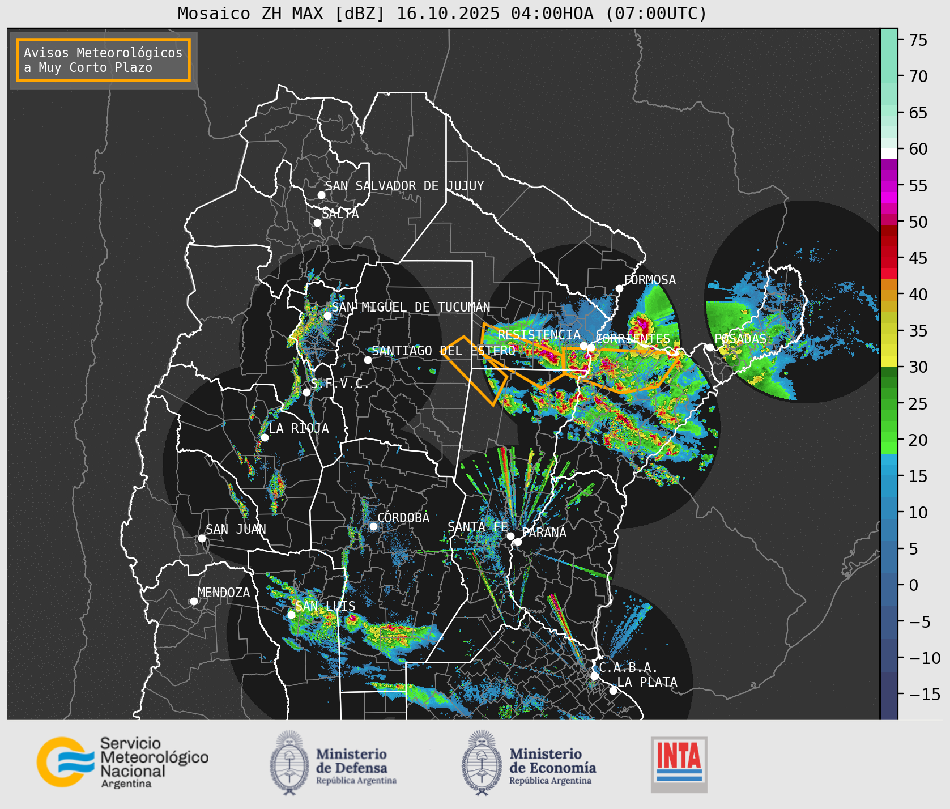Click the S.F.V.C. city marker

coord(306,392)
